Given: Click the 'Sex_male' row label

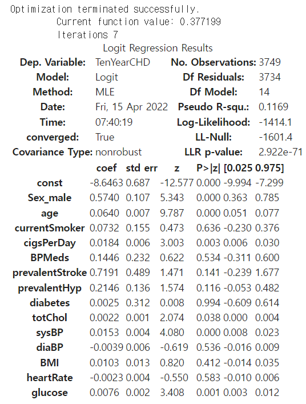Looking at the screenshot, I should [x=50, y=198].
